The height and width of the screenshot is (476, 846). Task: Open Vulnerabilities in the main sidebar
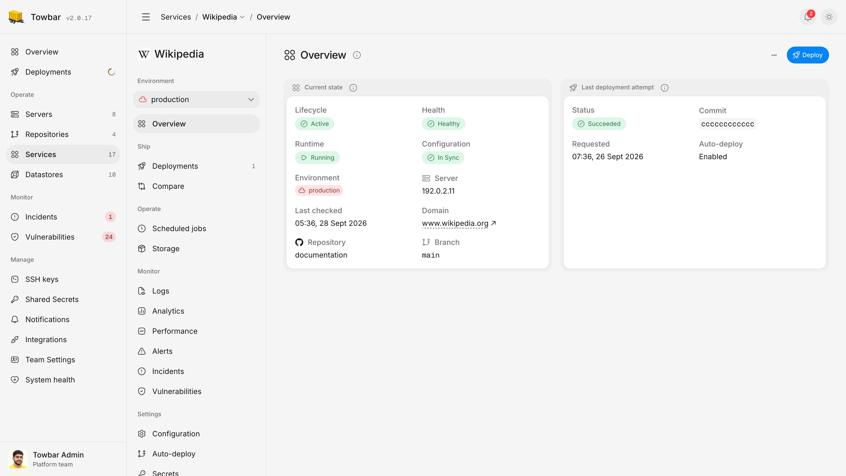click(63, 237)
